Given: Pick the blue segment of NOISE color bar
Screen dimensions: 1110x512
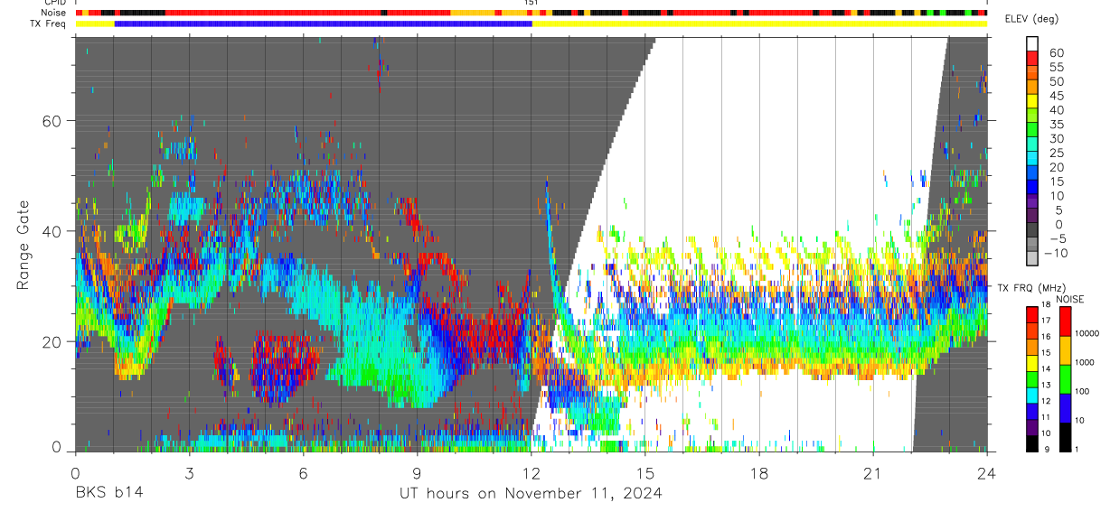Looking at the screenshot, I should tap(1064, 406).
